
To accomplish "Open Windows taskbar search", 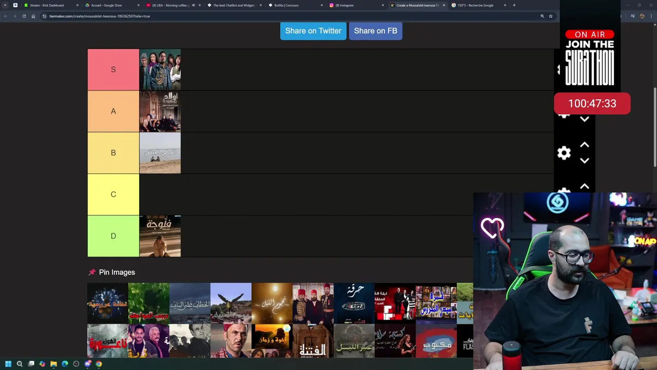I will tap(20, 364).
